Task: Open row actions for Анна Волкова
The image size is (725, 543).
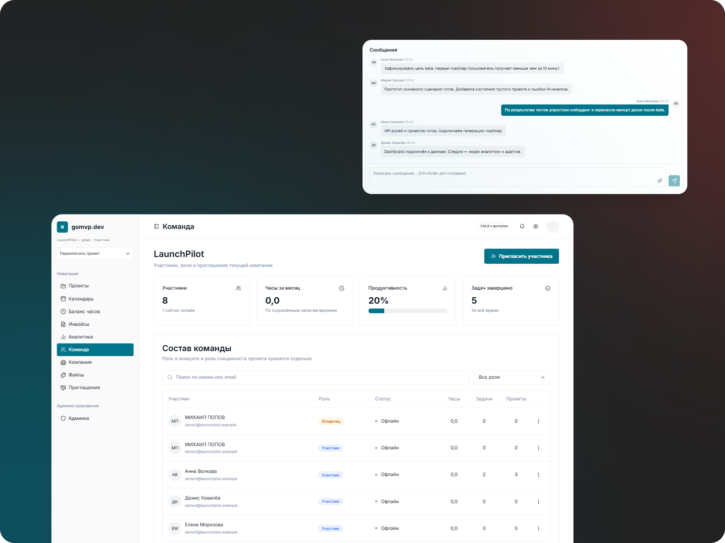Action: [538, 475]
